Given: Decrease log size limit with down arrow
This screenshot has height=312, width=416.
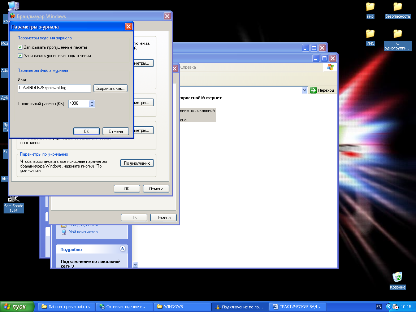Looking at the screenshot, I should click(92, 105).
